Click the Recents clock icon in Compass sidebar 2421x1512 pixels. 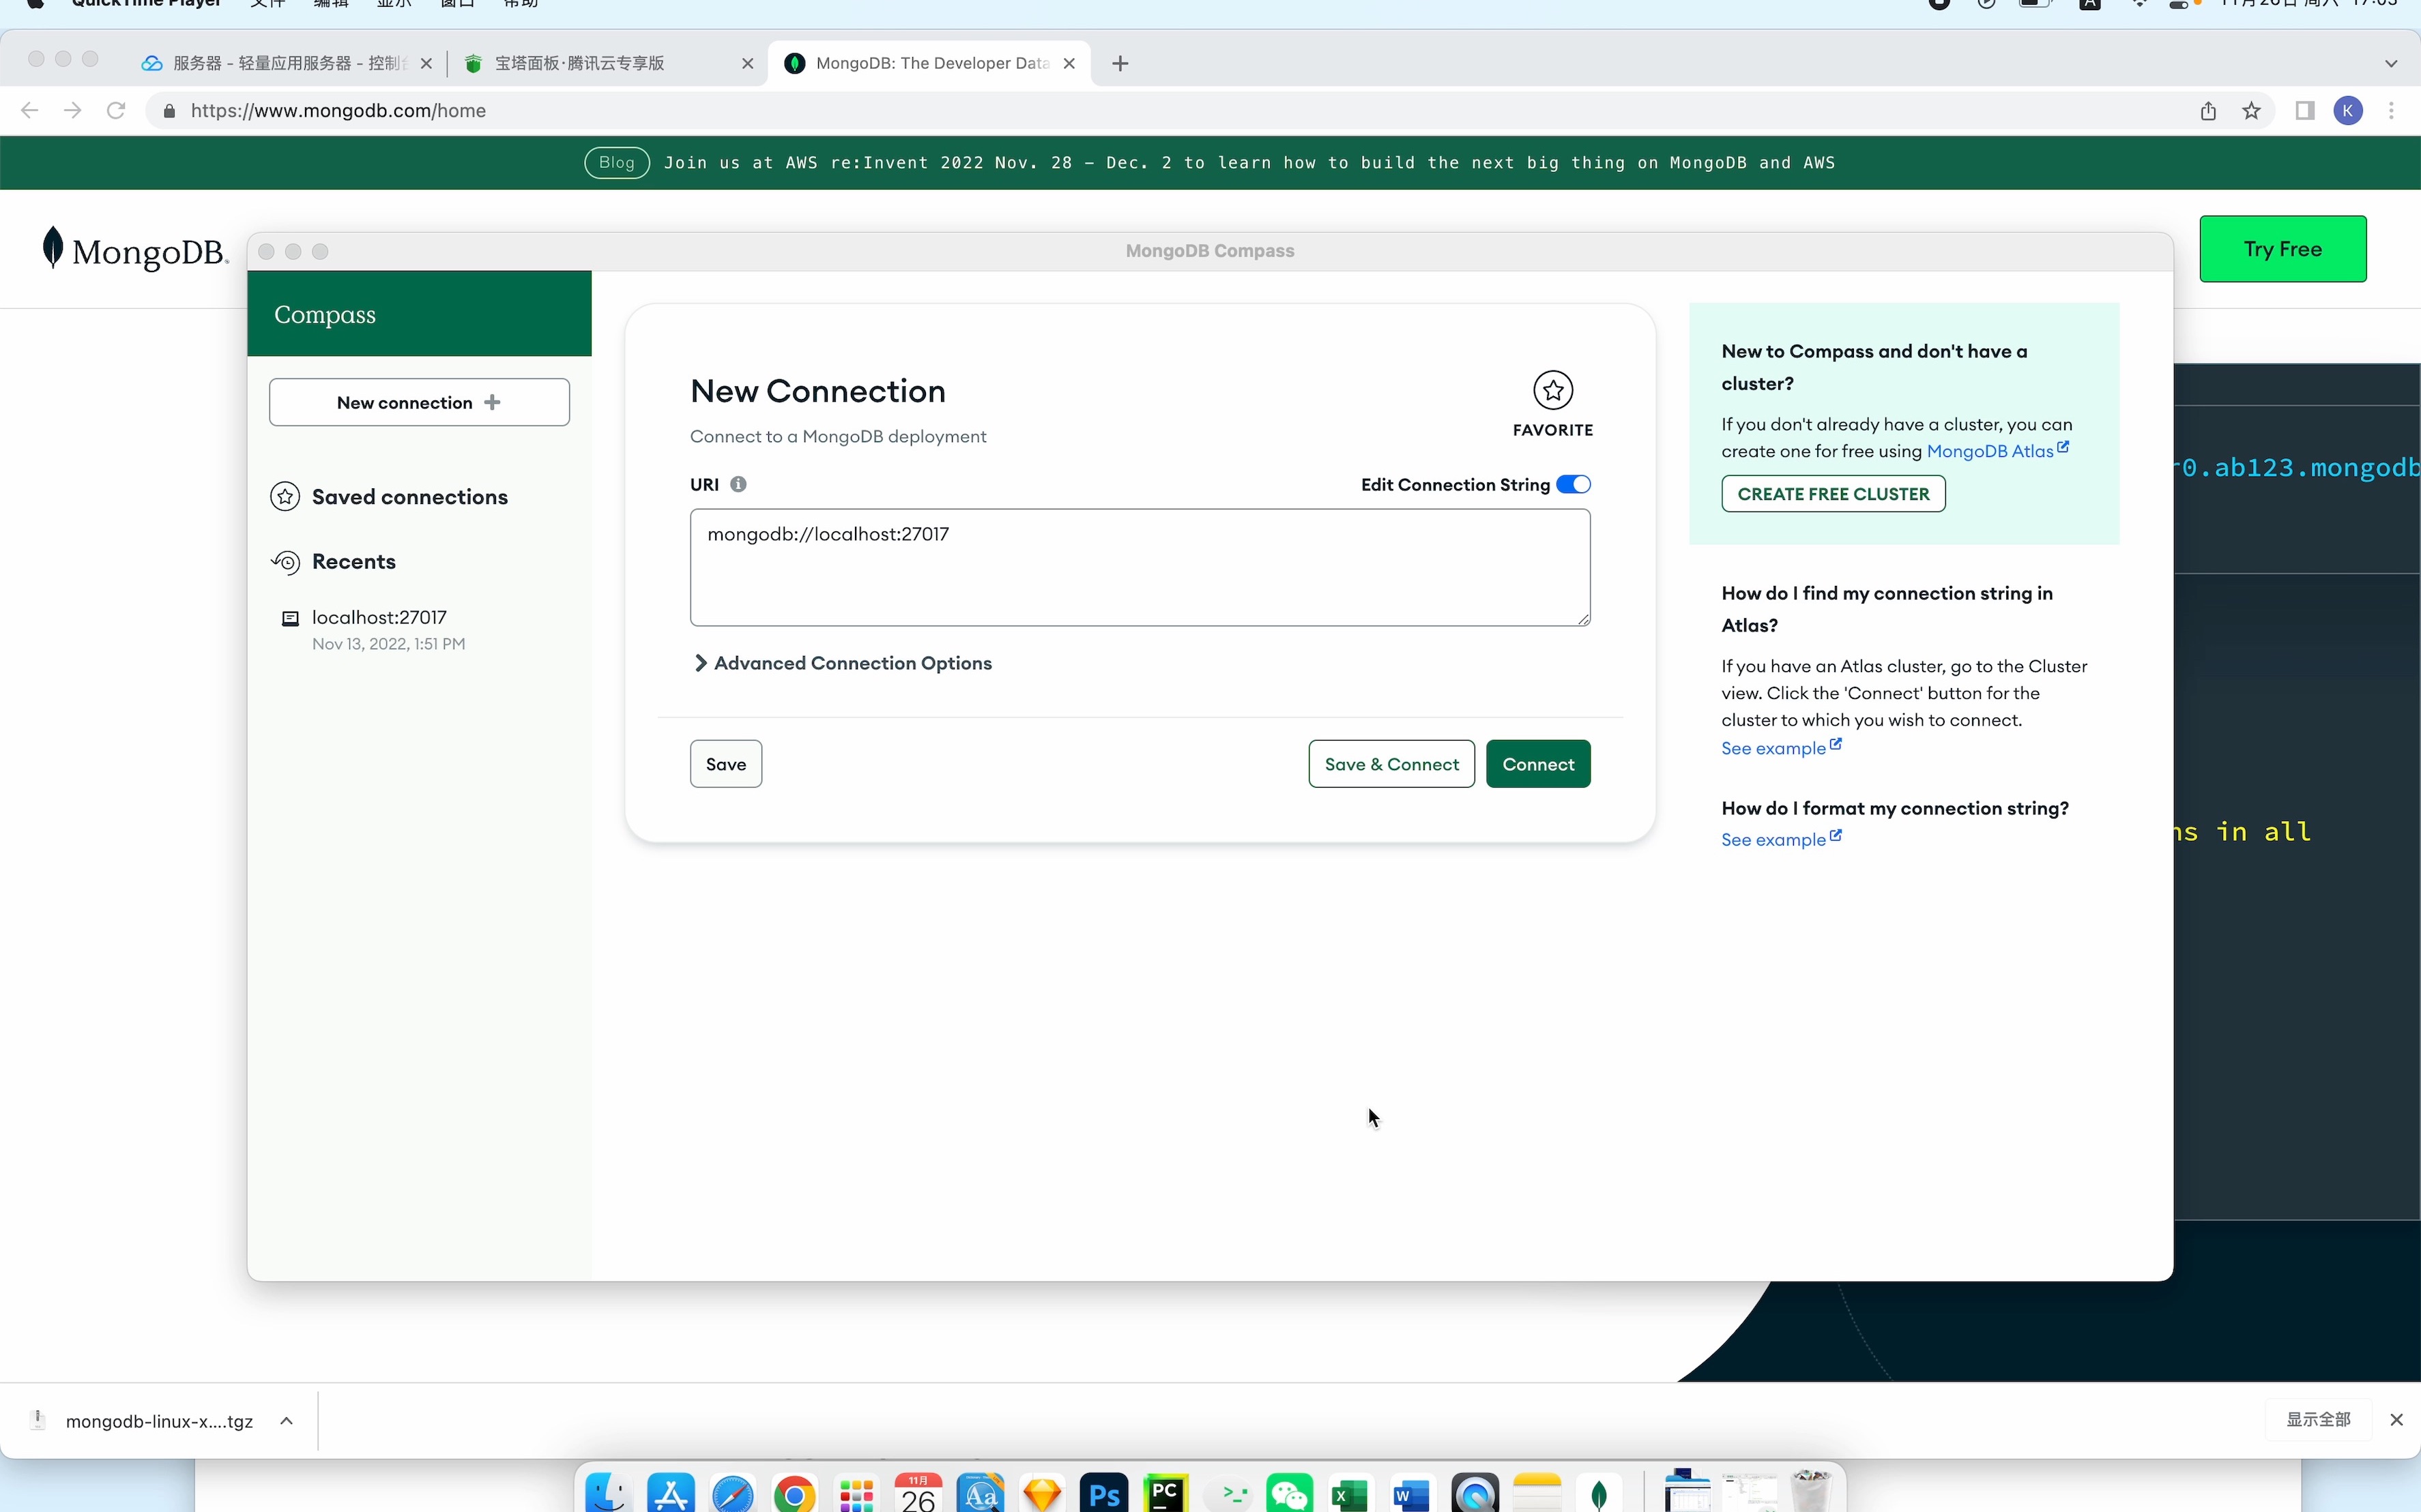click(284, 562)
